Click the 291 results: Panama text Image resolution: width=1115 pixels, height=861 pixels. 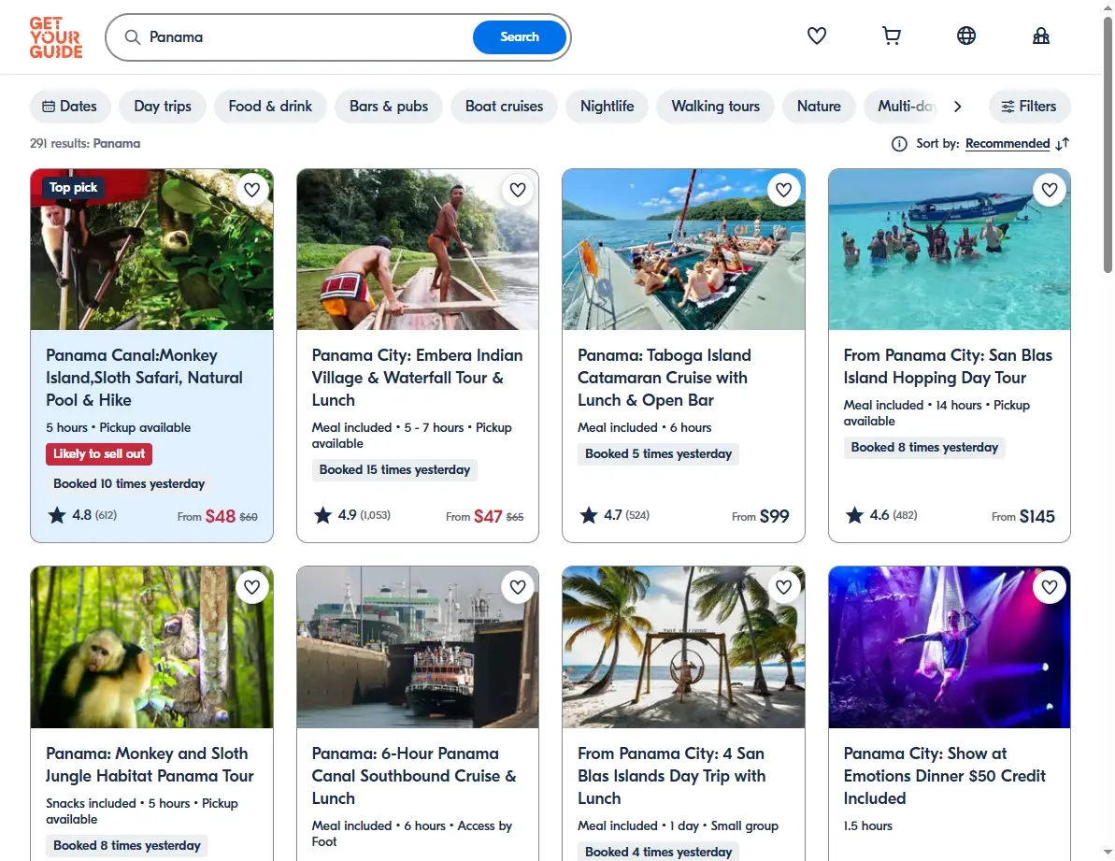tap(85, 144)
